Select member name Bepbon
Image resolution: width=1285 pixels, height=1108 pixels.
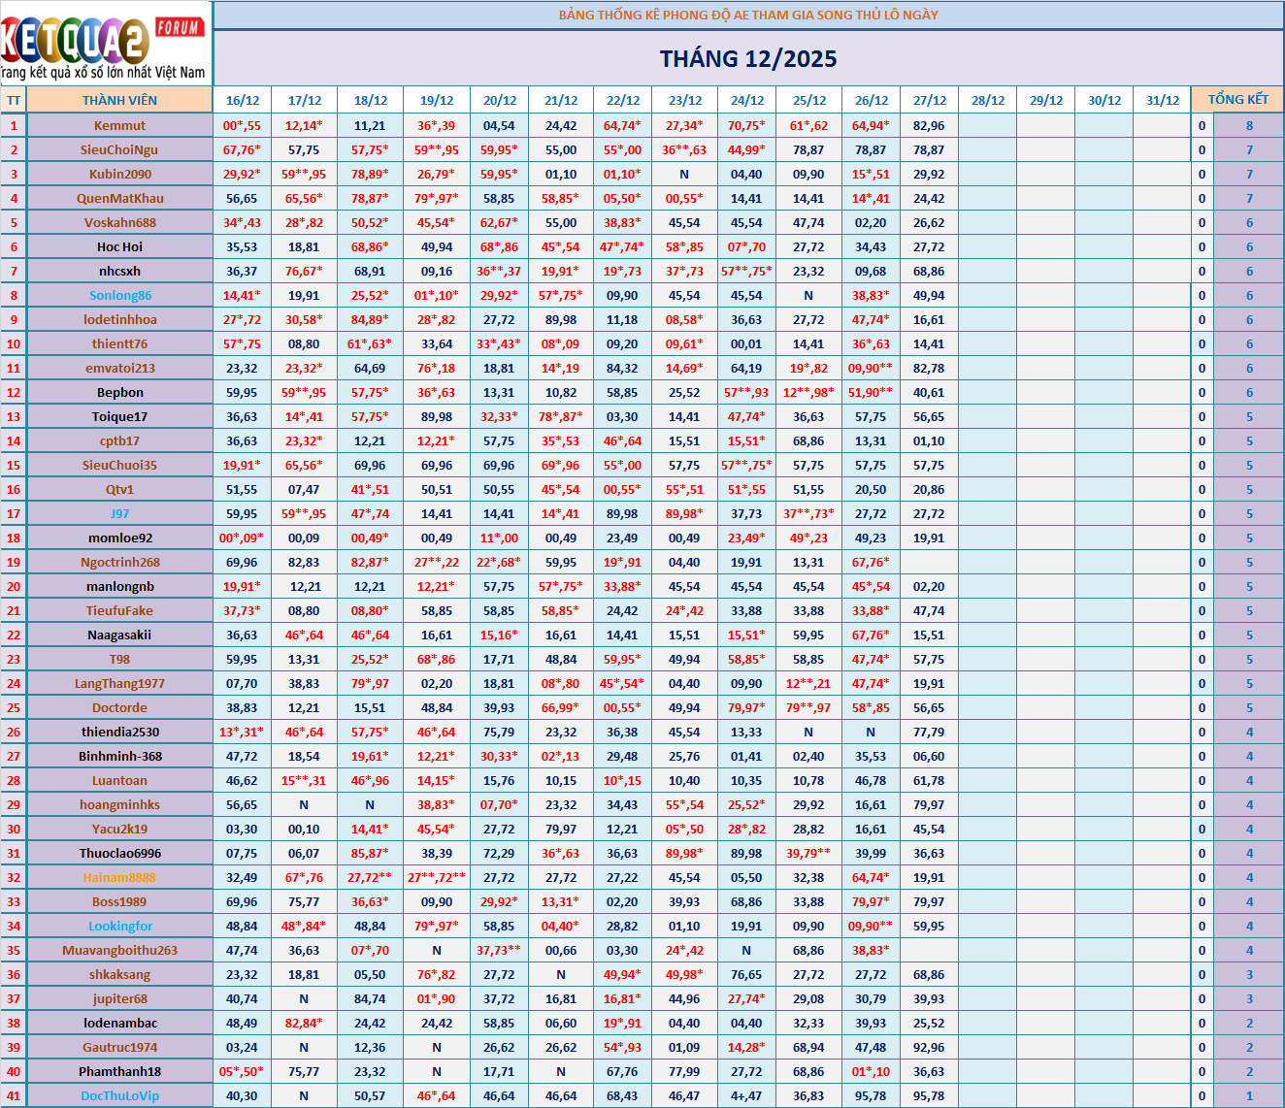(x=119, y=392)
